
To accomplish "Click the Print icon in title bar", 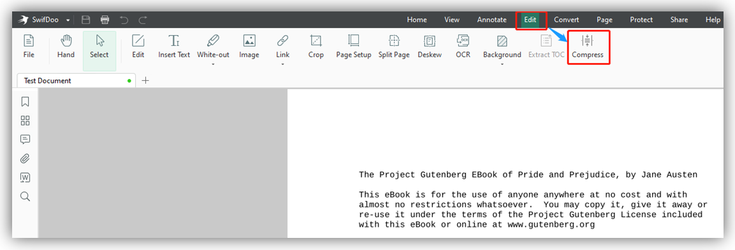I will coord(105,20).
